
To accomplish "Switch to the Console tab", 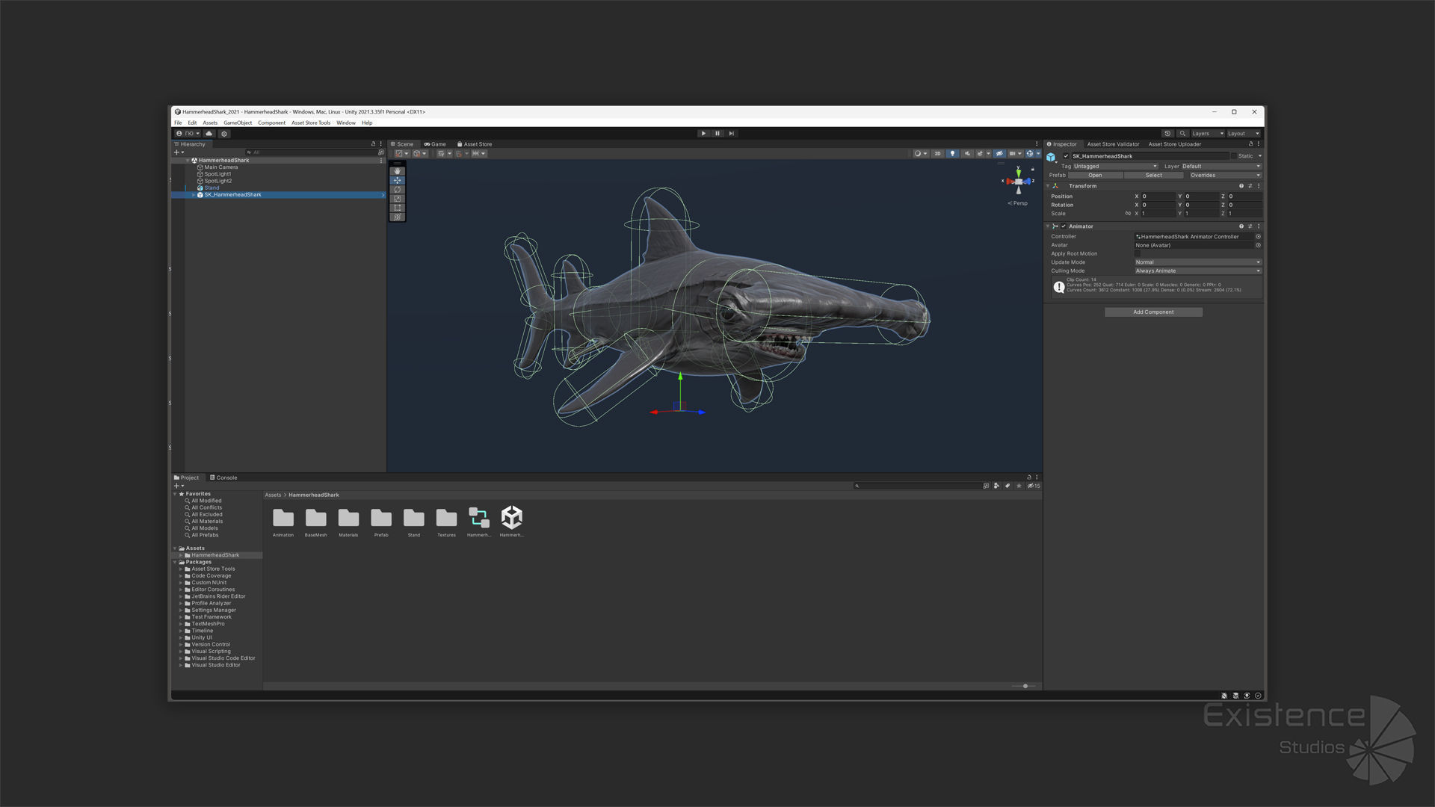I will 223,477.
